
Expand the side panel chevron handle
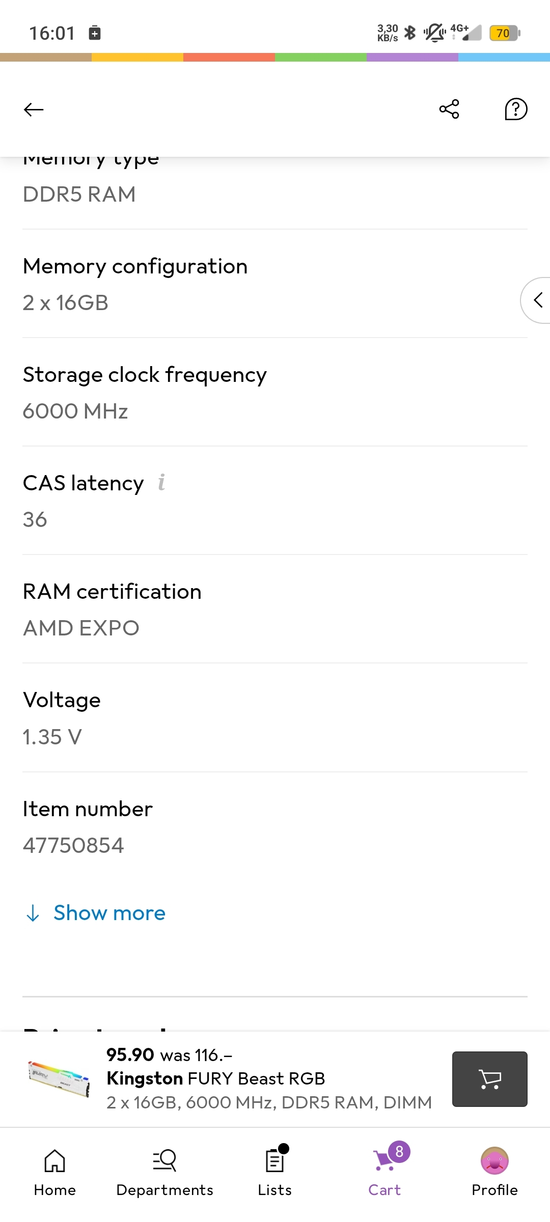tap(537, 300)
